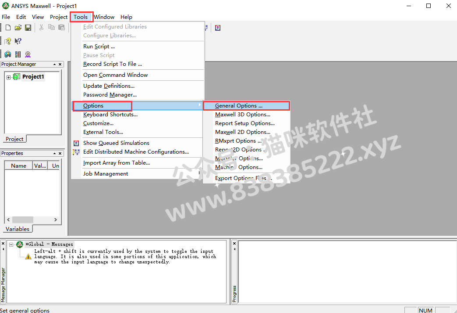This screenshot has height=313, width=457.
Task: Open the Project menu
Action: coord(59,17)
